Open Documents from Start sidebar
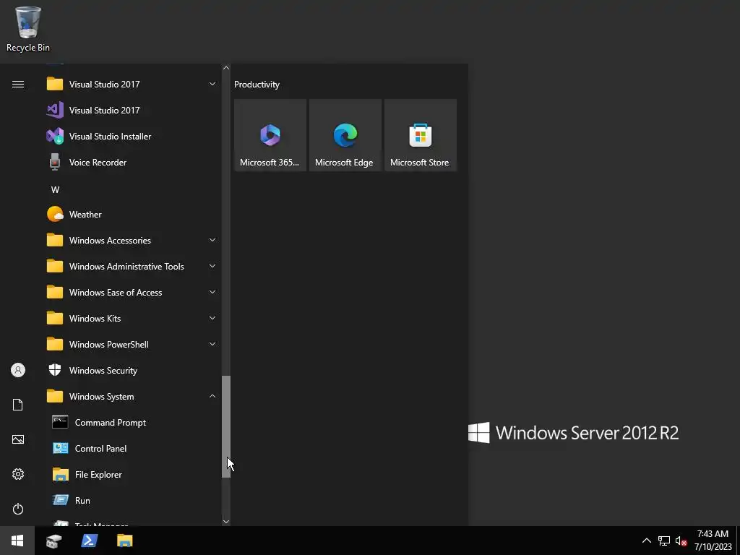740x555 pixels. (18, 405)
